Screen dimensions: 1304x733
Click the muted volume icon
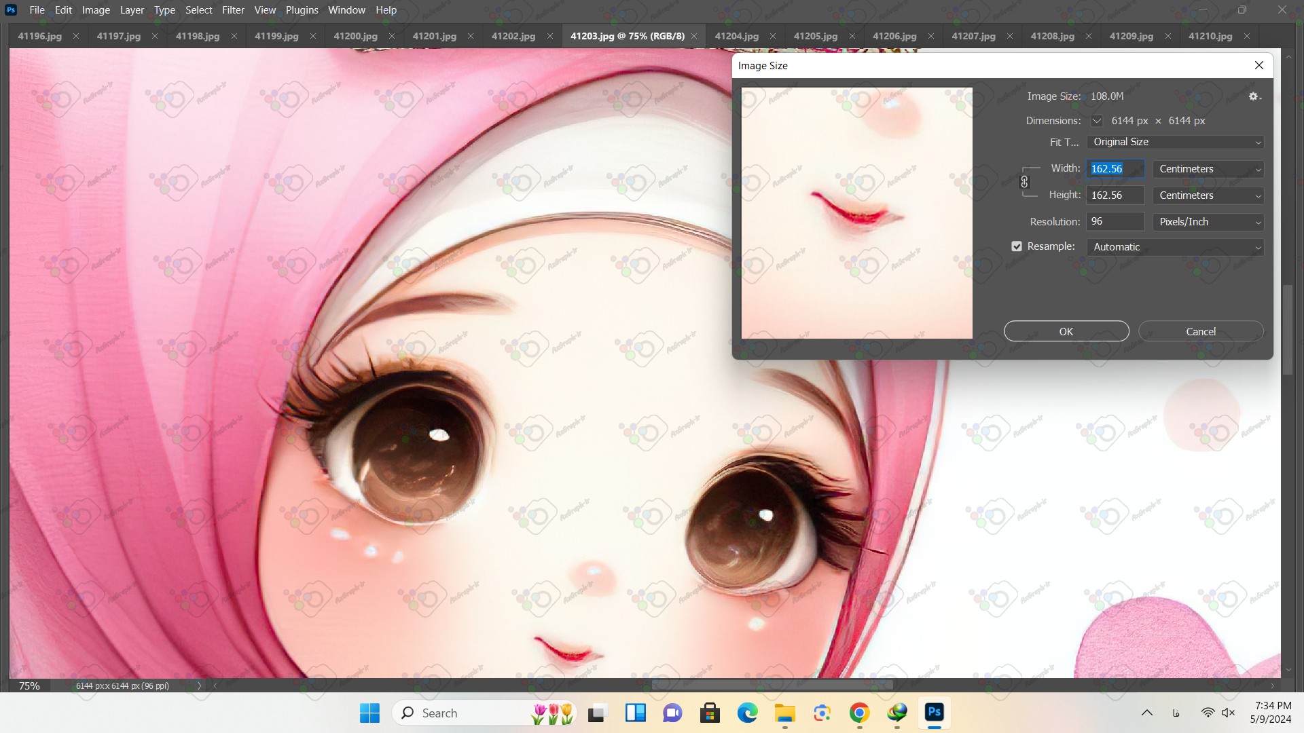(x=1228, y=713)
